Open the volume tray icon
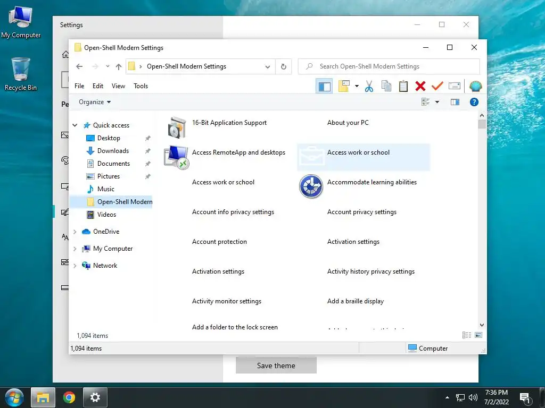Viewport: 545px width, 408px height. (473, 397)
